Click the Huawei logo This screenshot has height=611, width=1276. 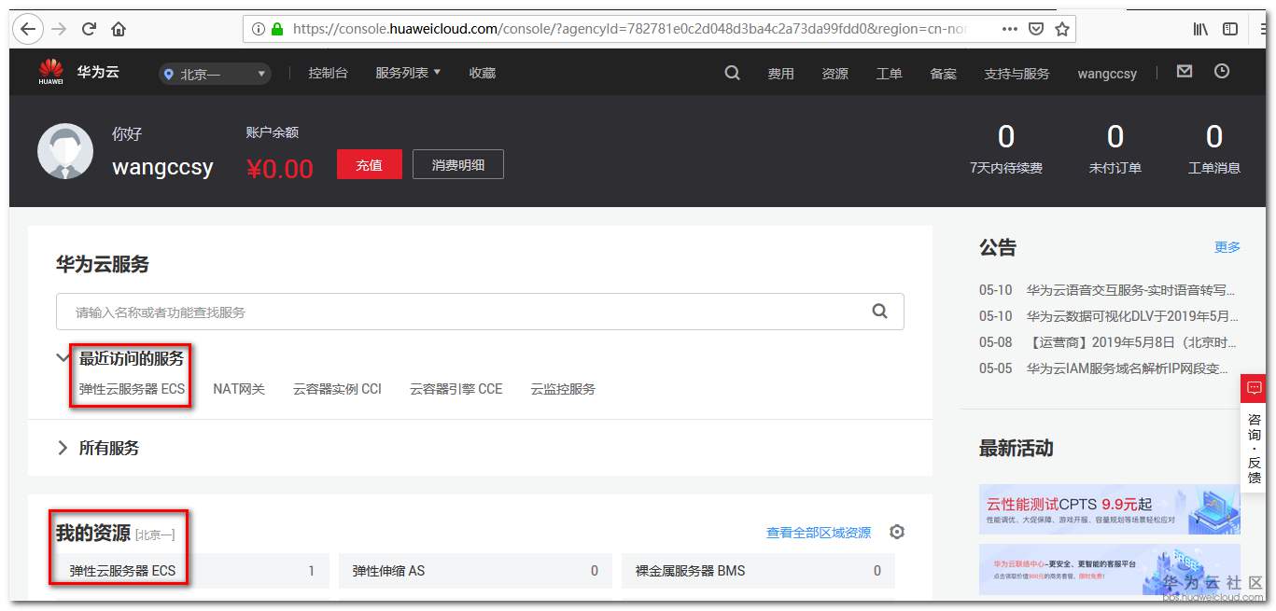[51, 72]
